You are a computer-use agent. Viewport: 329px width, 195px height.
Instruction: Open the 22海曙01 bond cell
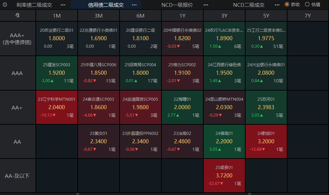(x=182, y=107)
